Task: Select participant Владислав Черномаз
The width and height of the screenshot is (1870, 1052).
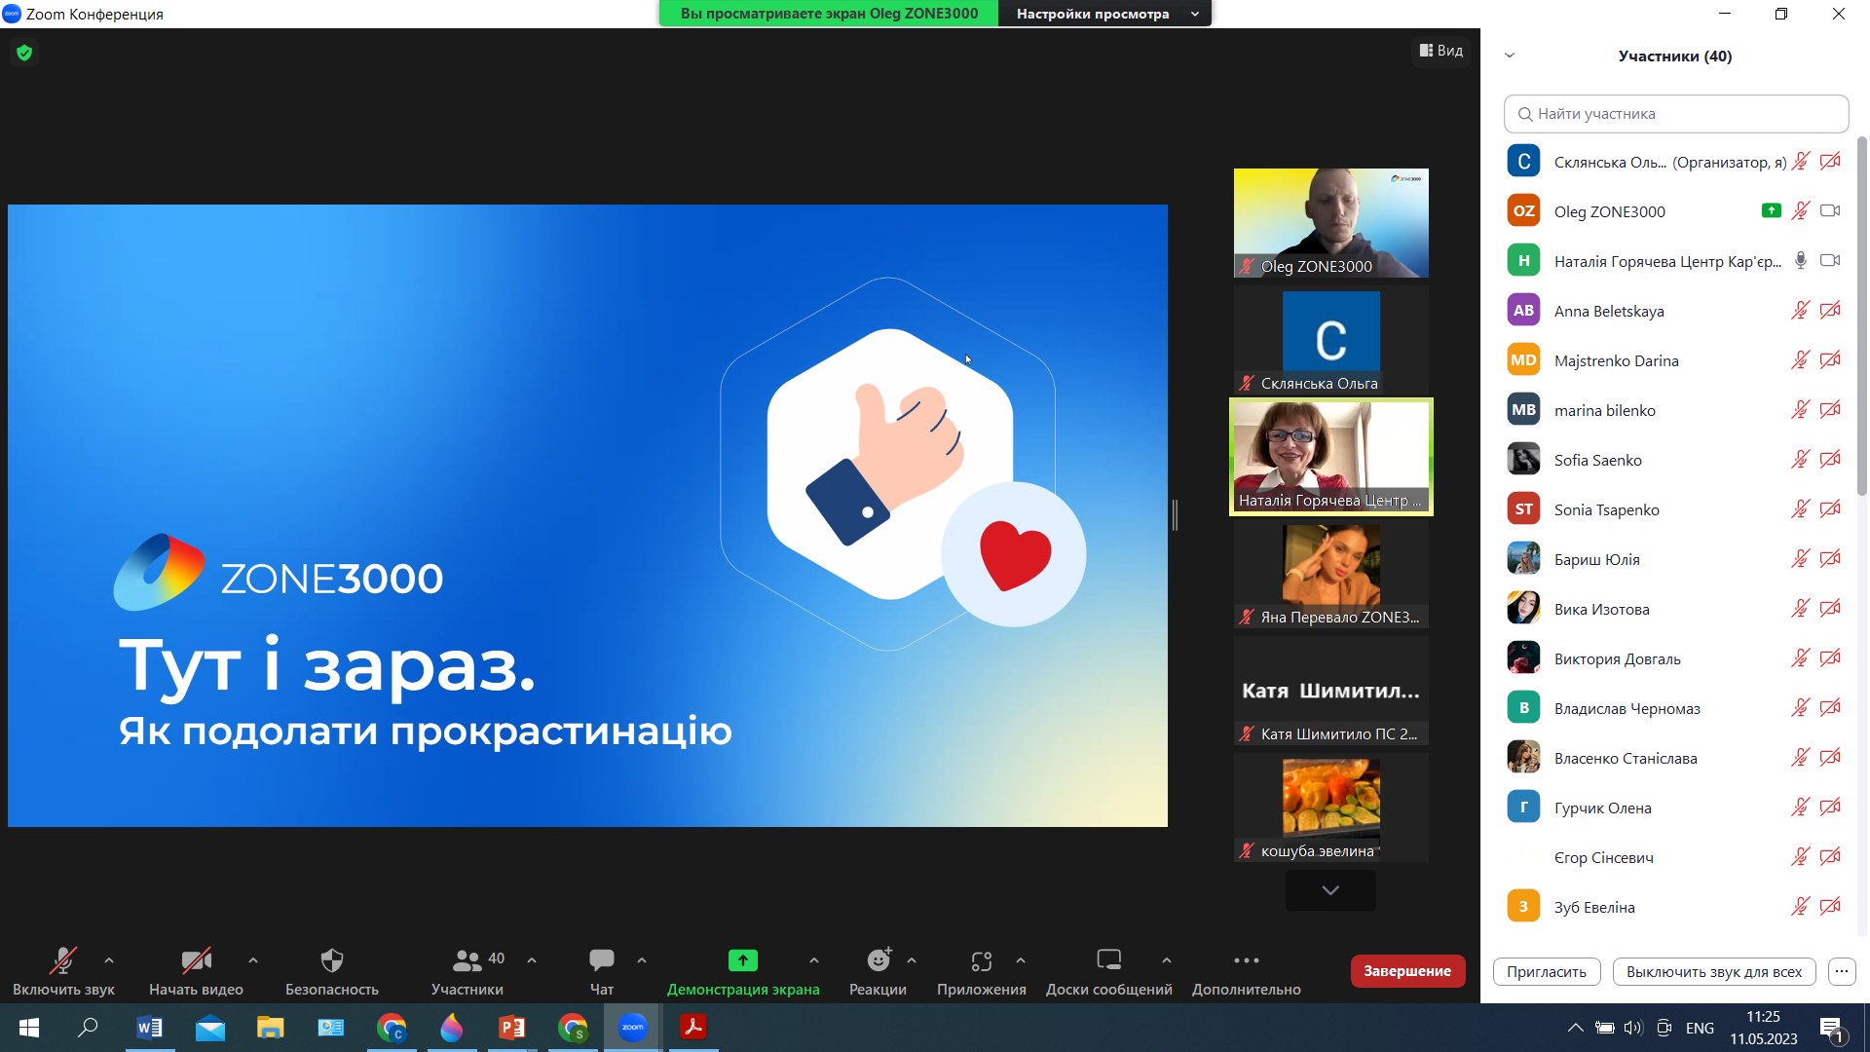Action: click(1674, 708)
